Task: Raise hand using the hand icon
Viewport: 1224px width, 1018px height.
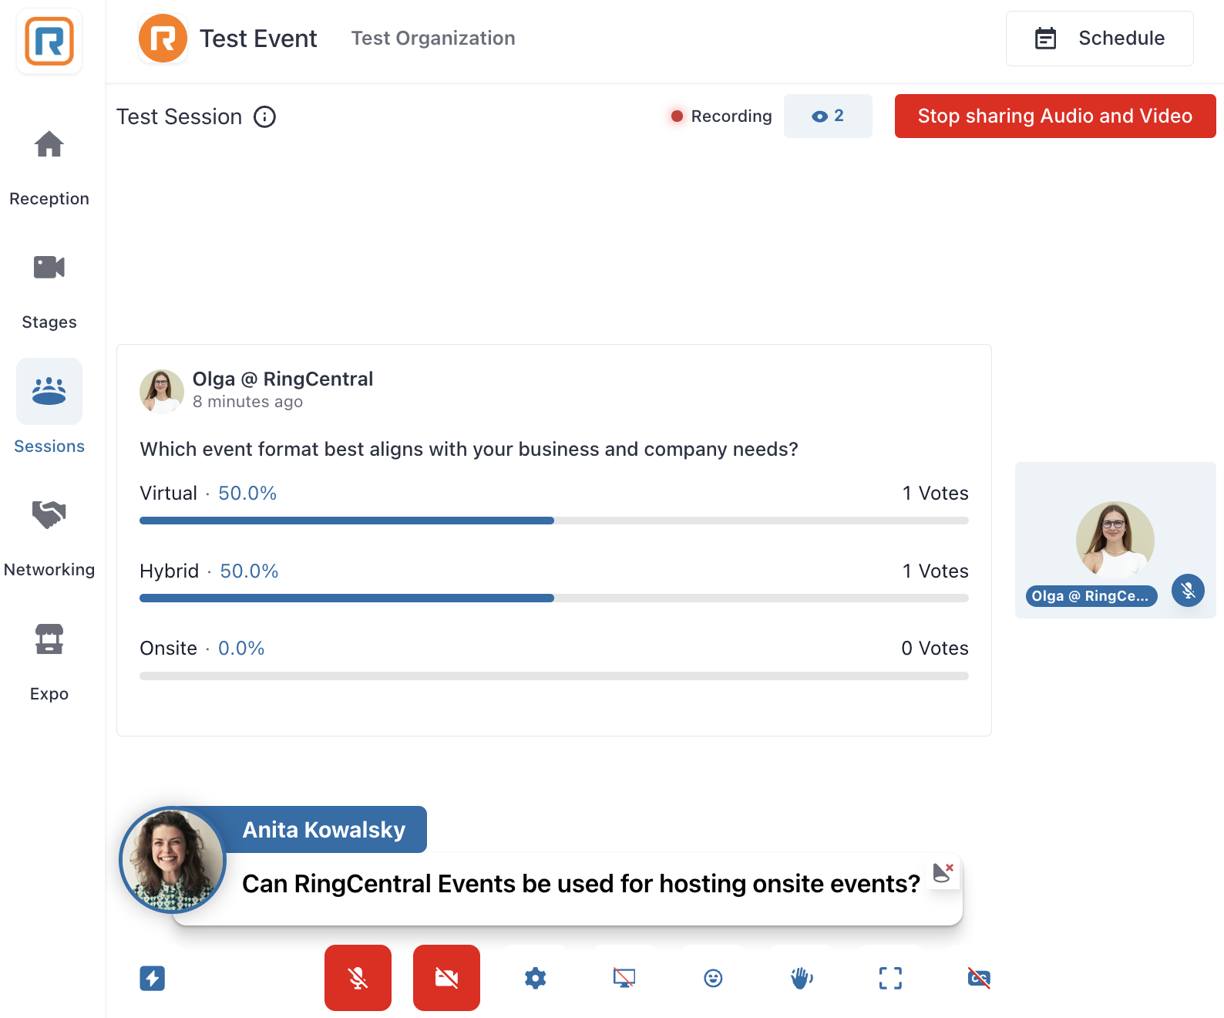Action: [802, 978]
